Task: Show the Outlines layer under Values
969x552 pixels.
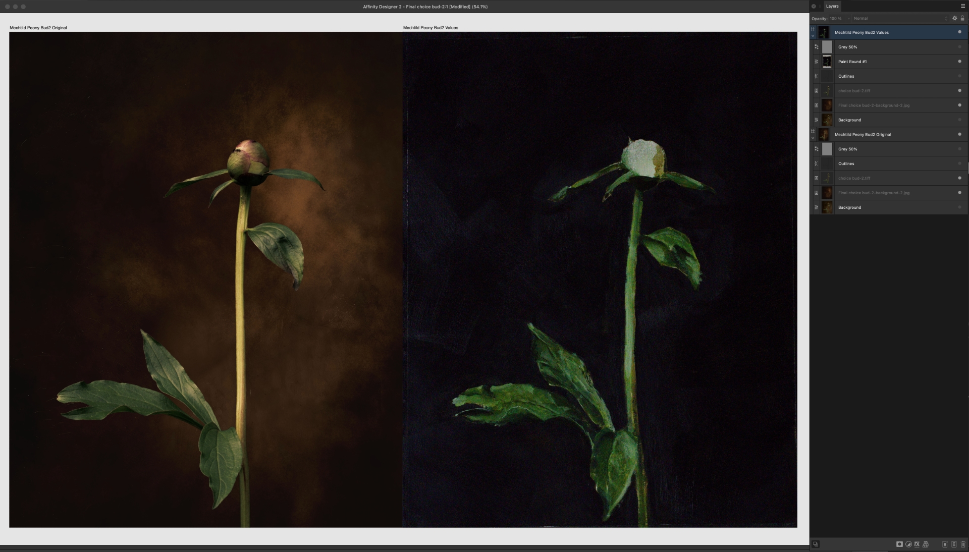Action: coord(959,76)
